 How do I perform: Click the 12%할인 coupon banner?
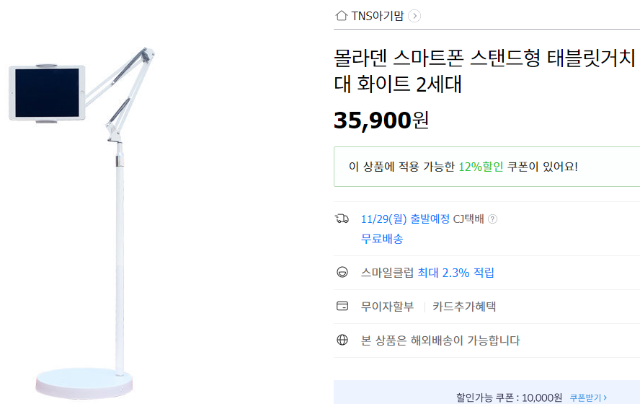point(486,167)
